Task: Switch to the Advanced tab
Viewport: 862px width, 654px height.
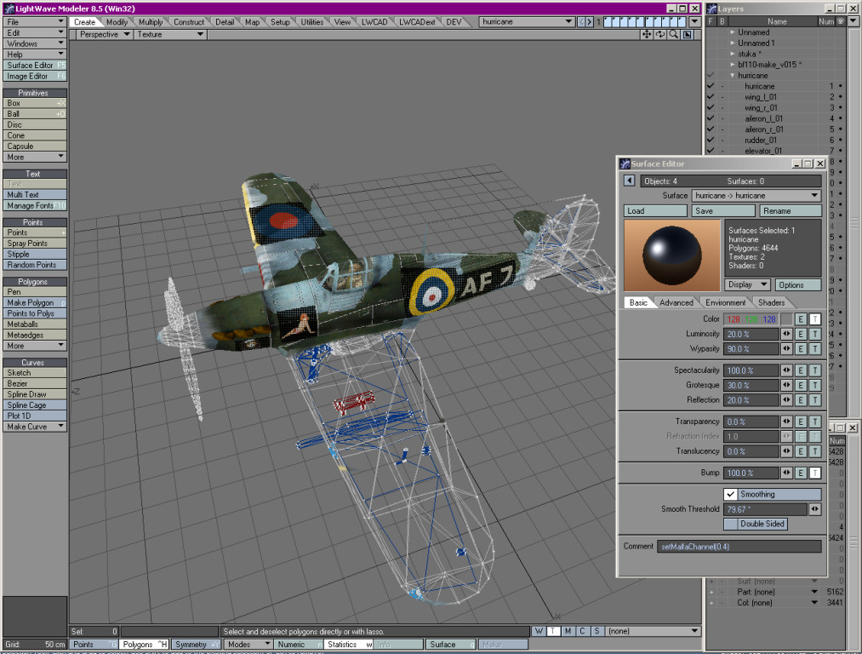Action: tap(676, 302)
